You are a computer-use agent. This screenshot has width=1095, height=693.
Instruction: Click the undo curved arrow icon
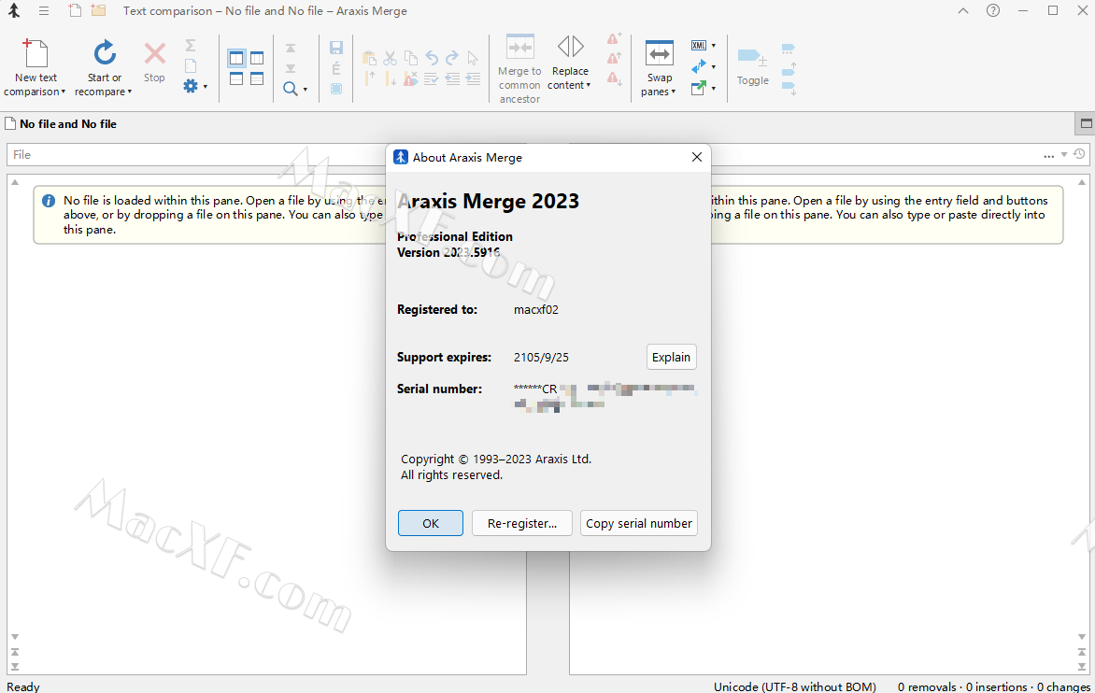432,58
